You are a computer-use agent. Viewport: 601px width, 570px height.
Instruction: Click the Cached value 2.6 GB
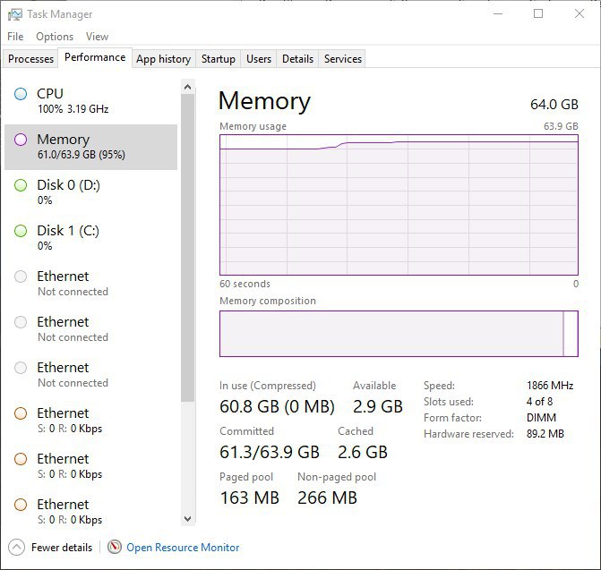363,452
